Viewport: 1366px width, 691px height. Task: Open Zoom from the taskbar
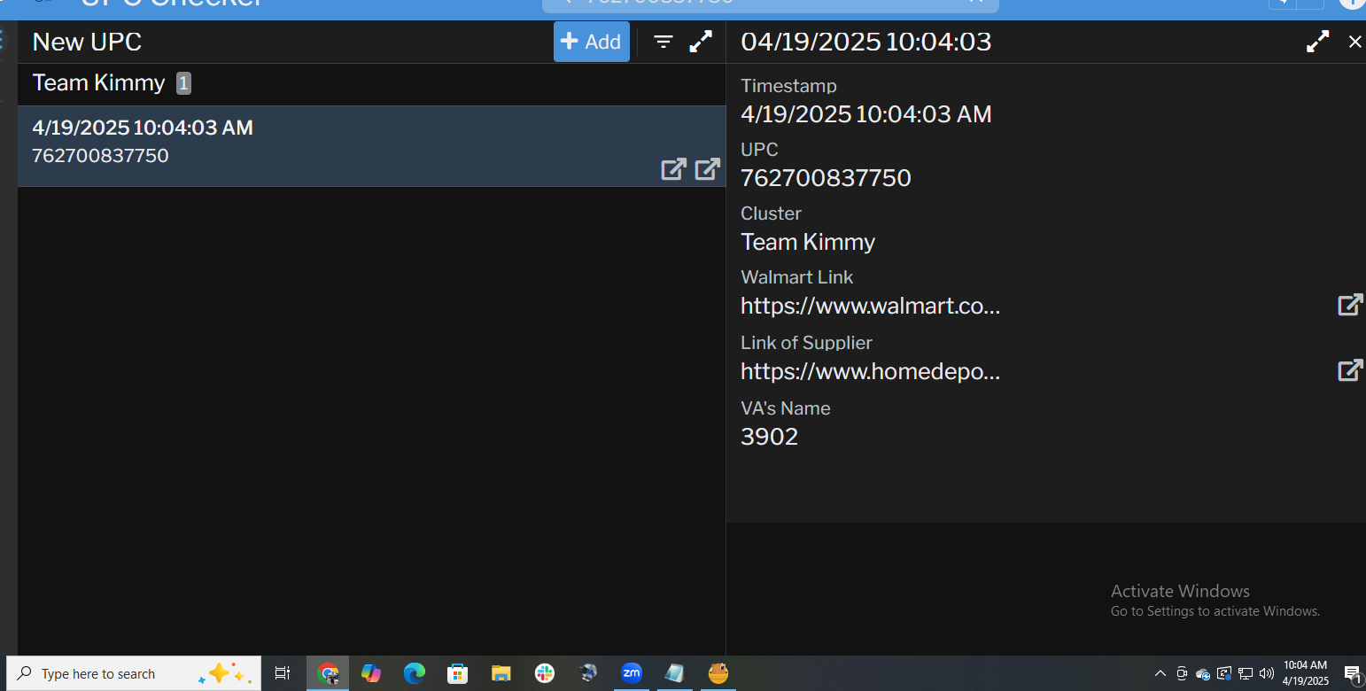631,673
